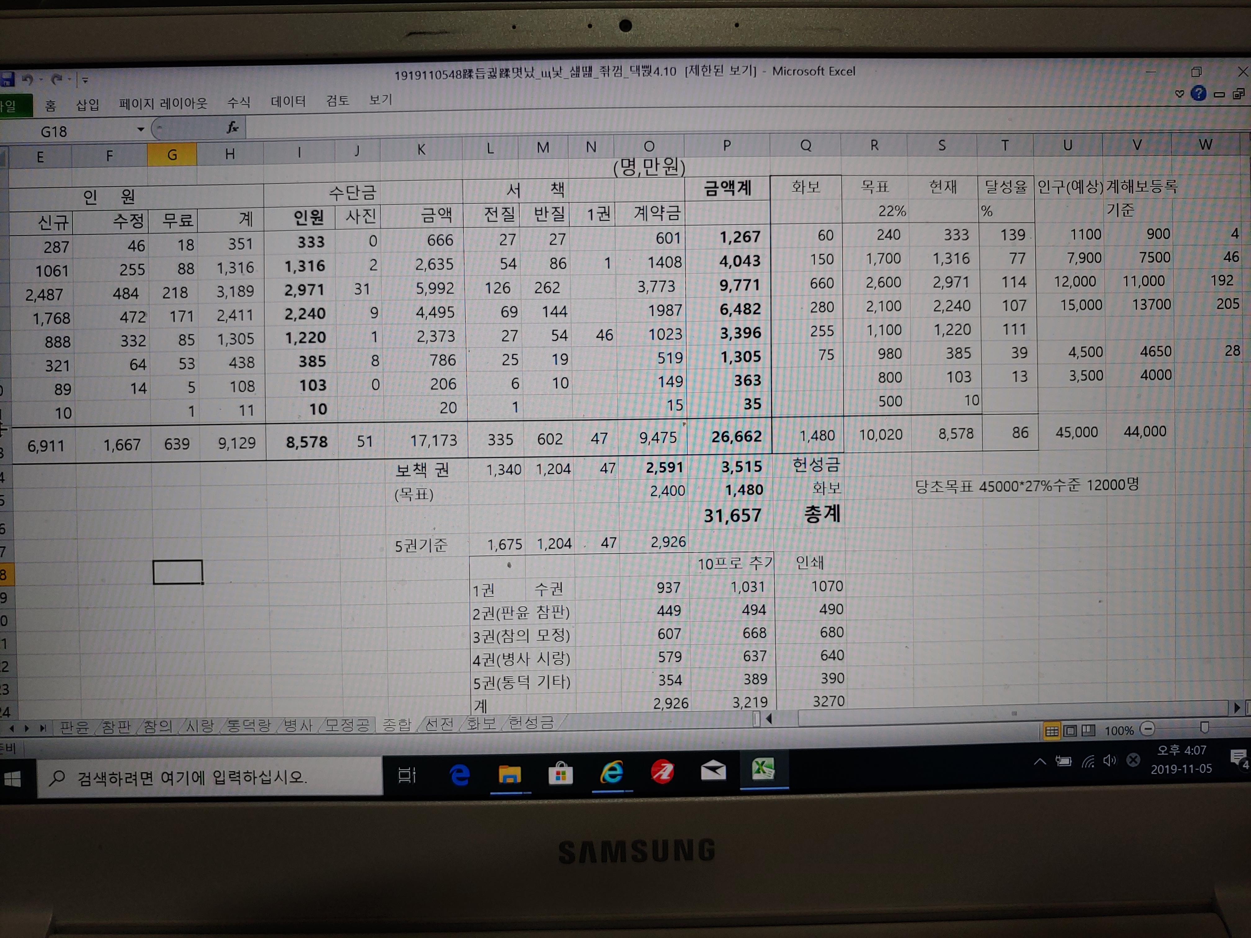The width and height of the screenshot is (1251, 938).
Task: Open the 데이터 ribbon tab
Action: tap(288, 101)
